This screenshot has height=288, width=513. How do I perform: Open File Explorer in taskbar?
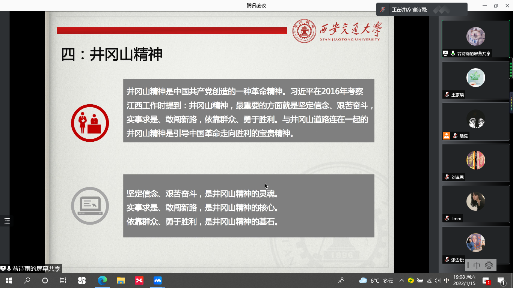click(x=121, y=280)
